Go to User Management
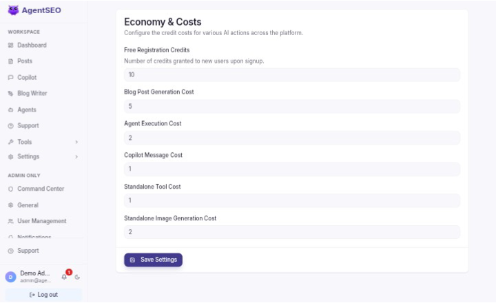The image size is (496, 303). (x=43, y=221)
